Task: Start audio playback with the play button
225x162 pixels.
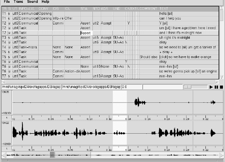Action: (x=211, y=87)
